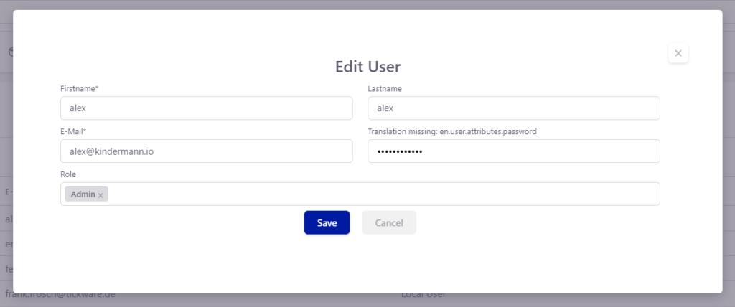
Task: Cancel editing the user
Action: pos(388,222)
